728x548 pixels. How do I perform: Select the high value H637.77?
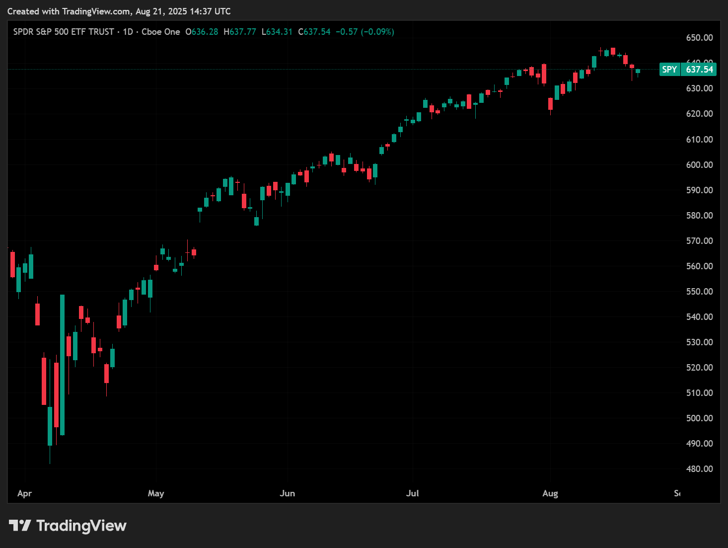pos(240,32)
